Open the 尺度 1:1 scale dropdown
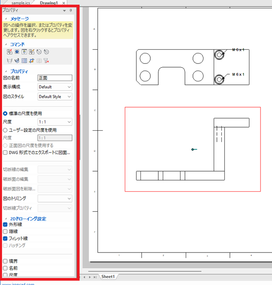 coord(55,122)
